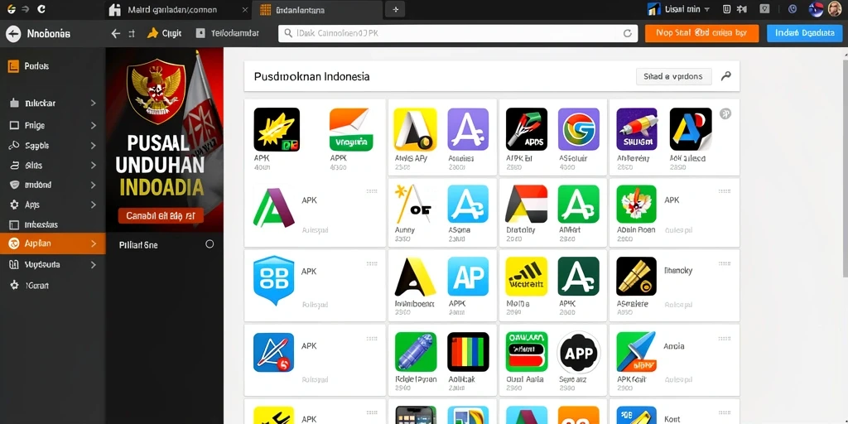The image size is (848, 424).
Task: Expand the Sagbls sidebar chevron
Action: 94,146
